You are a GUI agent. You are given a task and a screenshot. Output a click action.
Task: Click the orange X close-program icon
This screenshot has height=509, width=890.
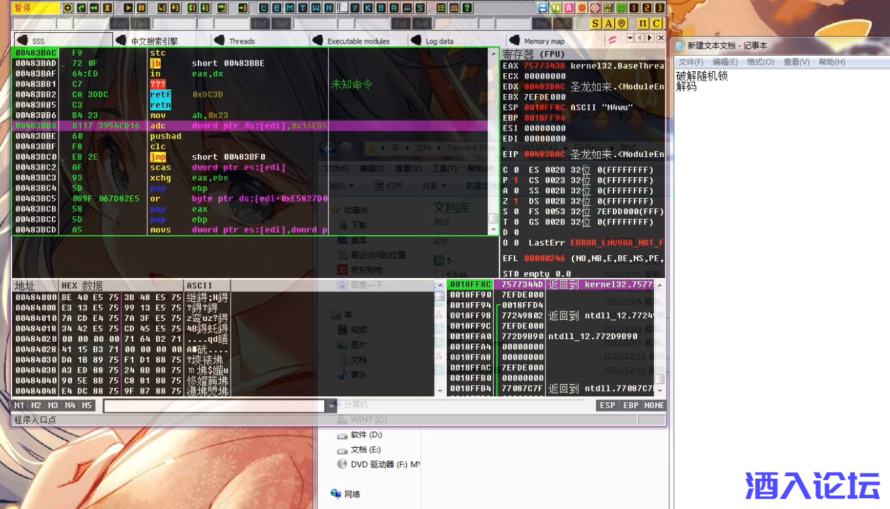tap(108, 8)
